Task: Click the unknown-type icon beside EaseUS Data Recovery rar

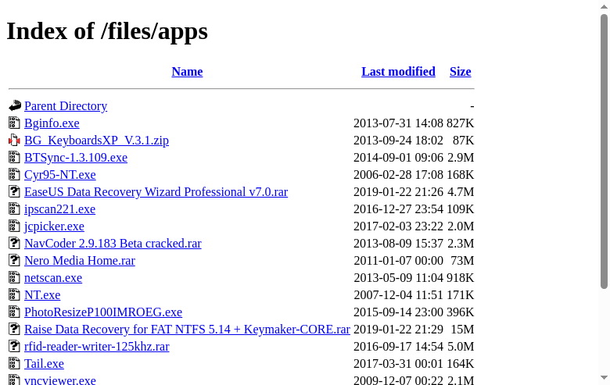Action: click(x=14, y=191)
